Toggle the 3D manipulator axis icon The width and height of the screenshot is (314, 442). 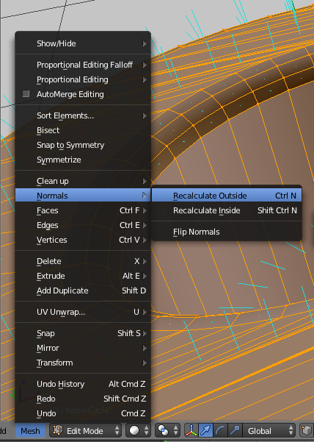point(191,430)
